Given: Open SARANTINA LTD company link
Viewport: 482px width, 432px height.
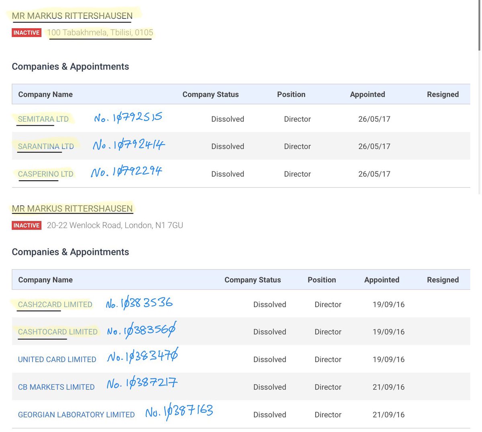Looking at the screenshot, I should click(x=46, y=147).
